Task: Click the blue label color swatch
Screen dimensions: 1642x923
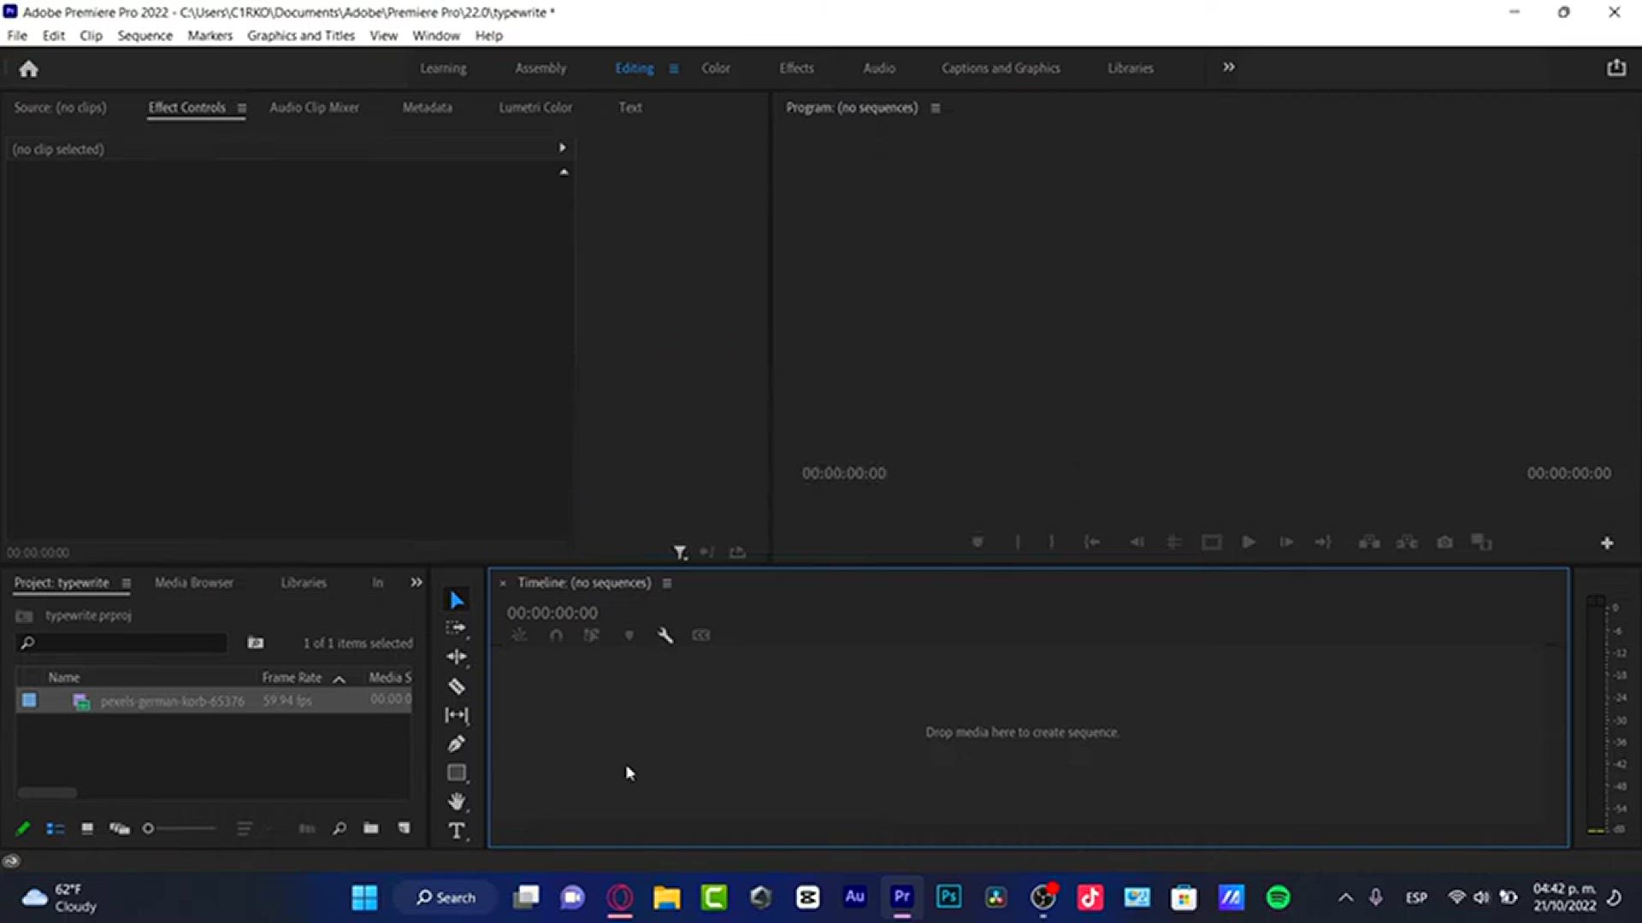Action: [x=29, y=700]
